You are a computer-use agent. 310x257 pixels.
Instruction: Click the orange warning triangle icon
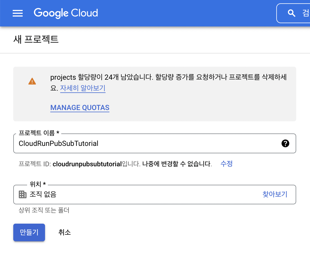[32, 81]
